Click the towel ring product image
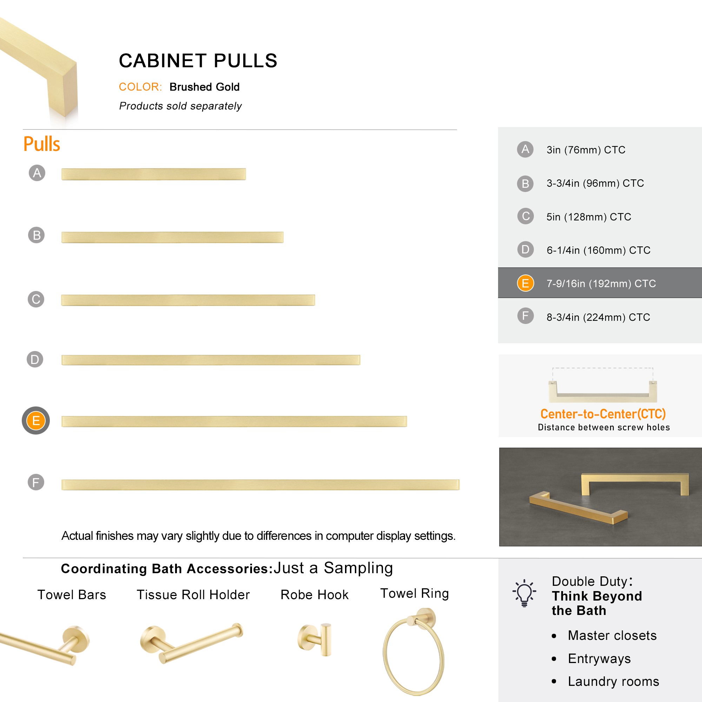 414,651
